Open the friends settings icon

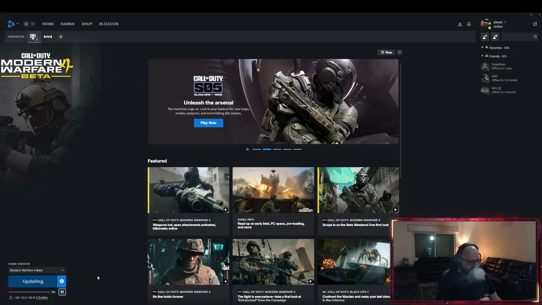[495, 37]
